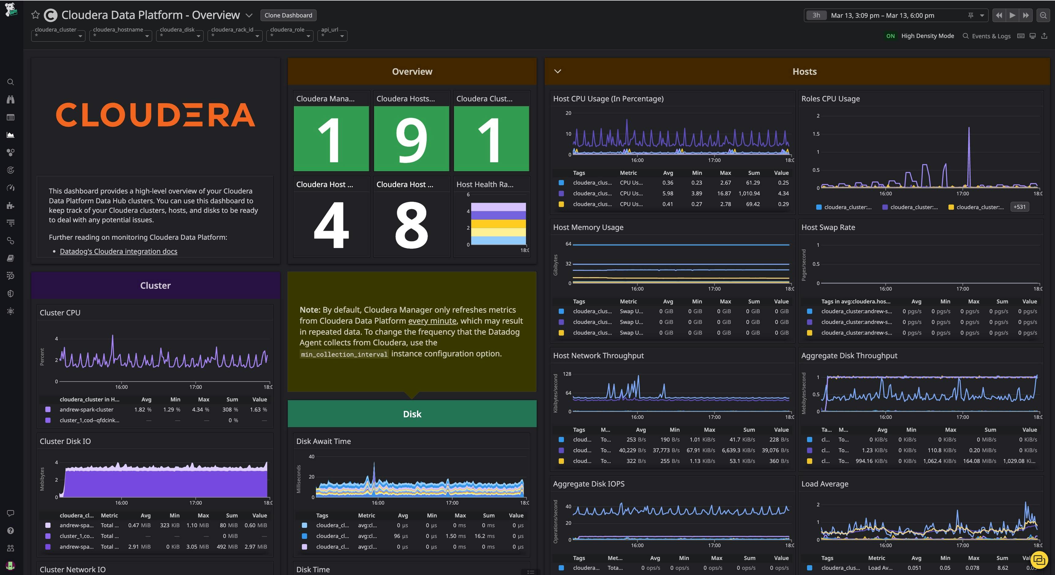Open the Integrations puzzle icon in sidebar
Image resolution: width=1055 pixels, height=575 pixels.
[11, 205]
